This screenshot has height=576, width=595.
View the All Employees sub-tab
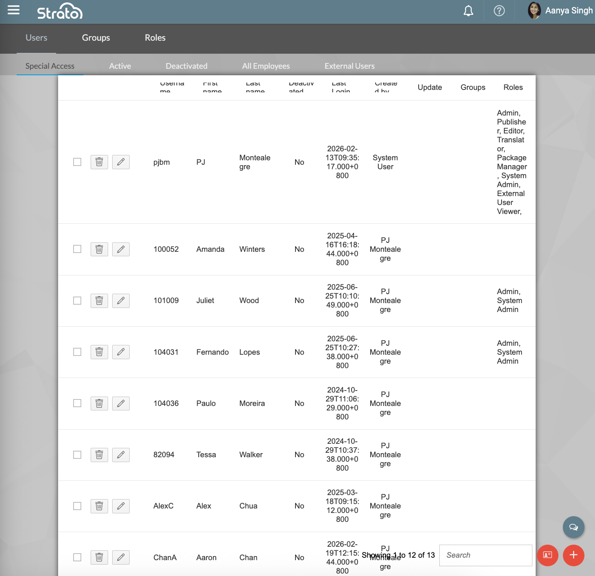[266, 66]
